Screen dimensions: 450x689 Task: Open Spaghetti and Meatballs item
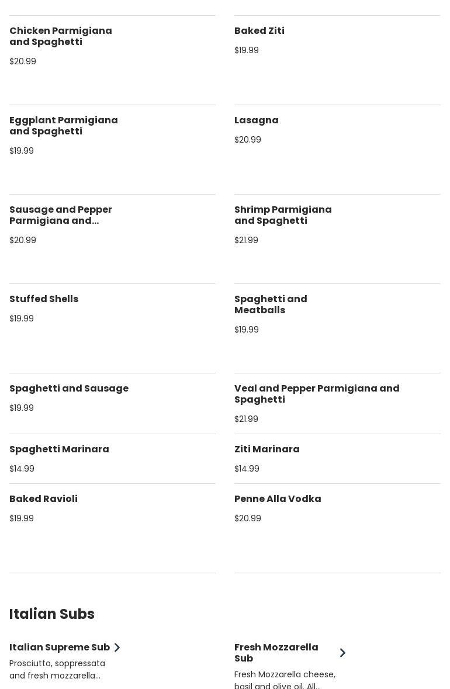(271, 304)
